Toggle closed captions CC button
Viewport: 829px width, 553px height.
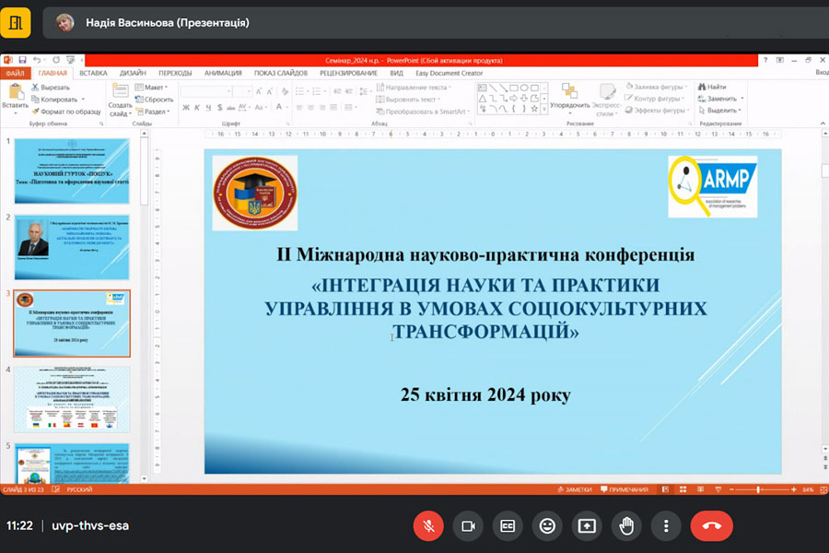pos(508,526)
